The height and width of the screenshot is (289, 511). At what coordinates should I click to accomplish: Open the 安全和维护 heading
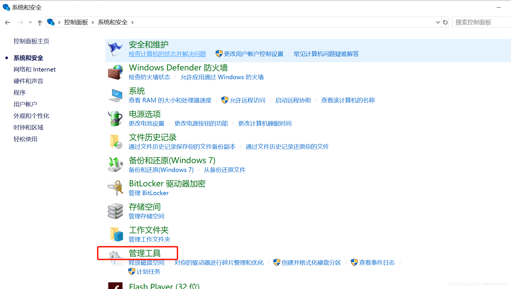pyautogui.click(x=148, y=45)
